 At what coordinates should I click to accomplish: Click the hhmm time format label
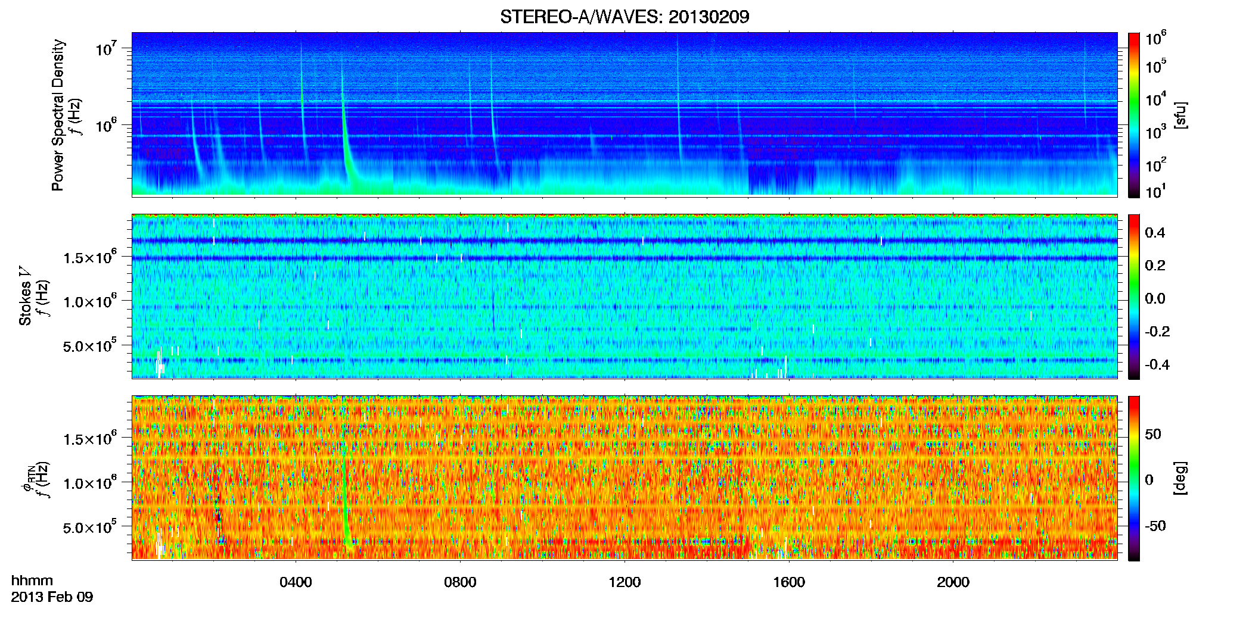[x=32, y=580]
